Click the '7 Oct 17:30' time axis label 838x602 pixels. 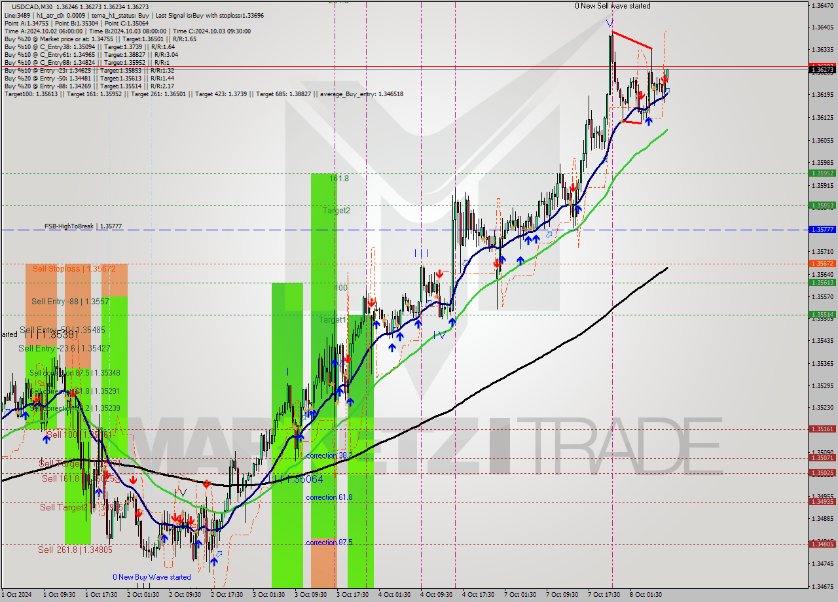604,595
